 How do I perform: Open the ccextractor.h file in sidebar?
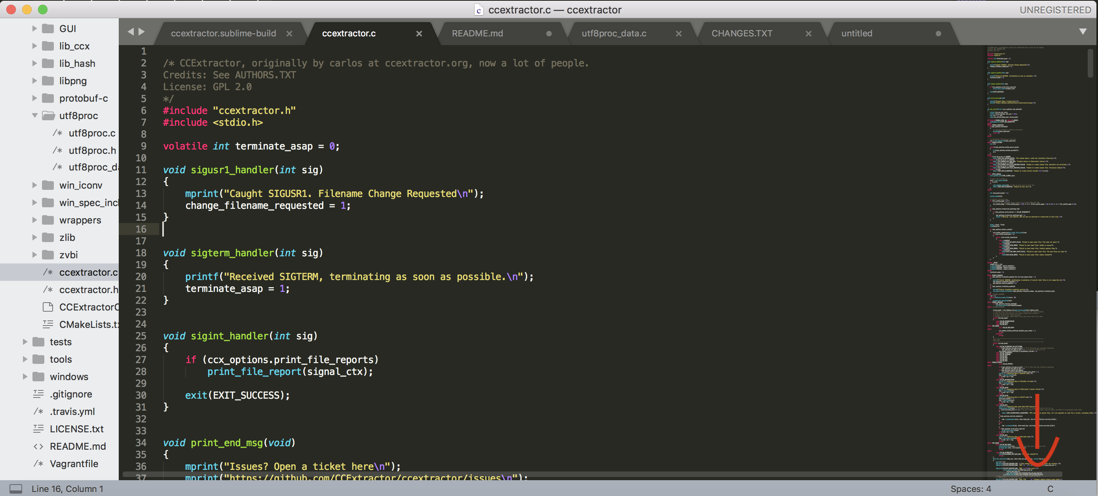coord(88,290)
